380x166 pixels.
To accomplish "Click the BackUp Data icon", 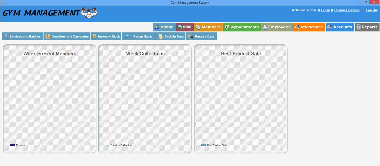I will [x=160, y=36].
